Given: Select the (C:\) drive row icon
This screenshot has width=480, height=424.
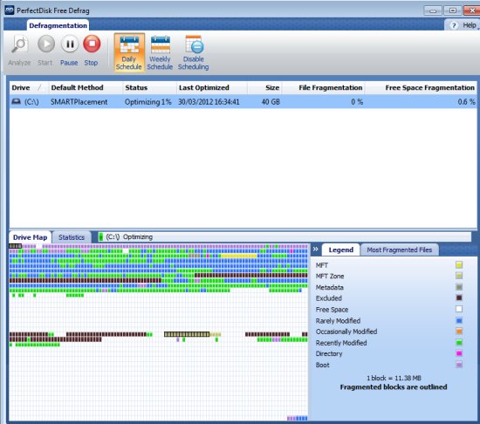Looking at the screenshot, I should [16, 101].
